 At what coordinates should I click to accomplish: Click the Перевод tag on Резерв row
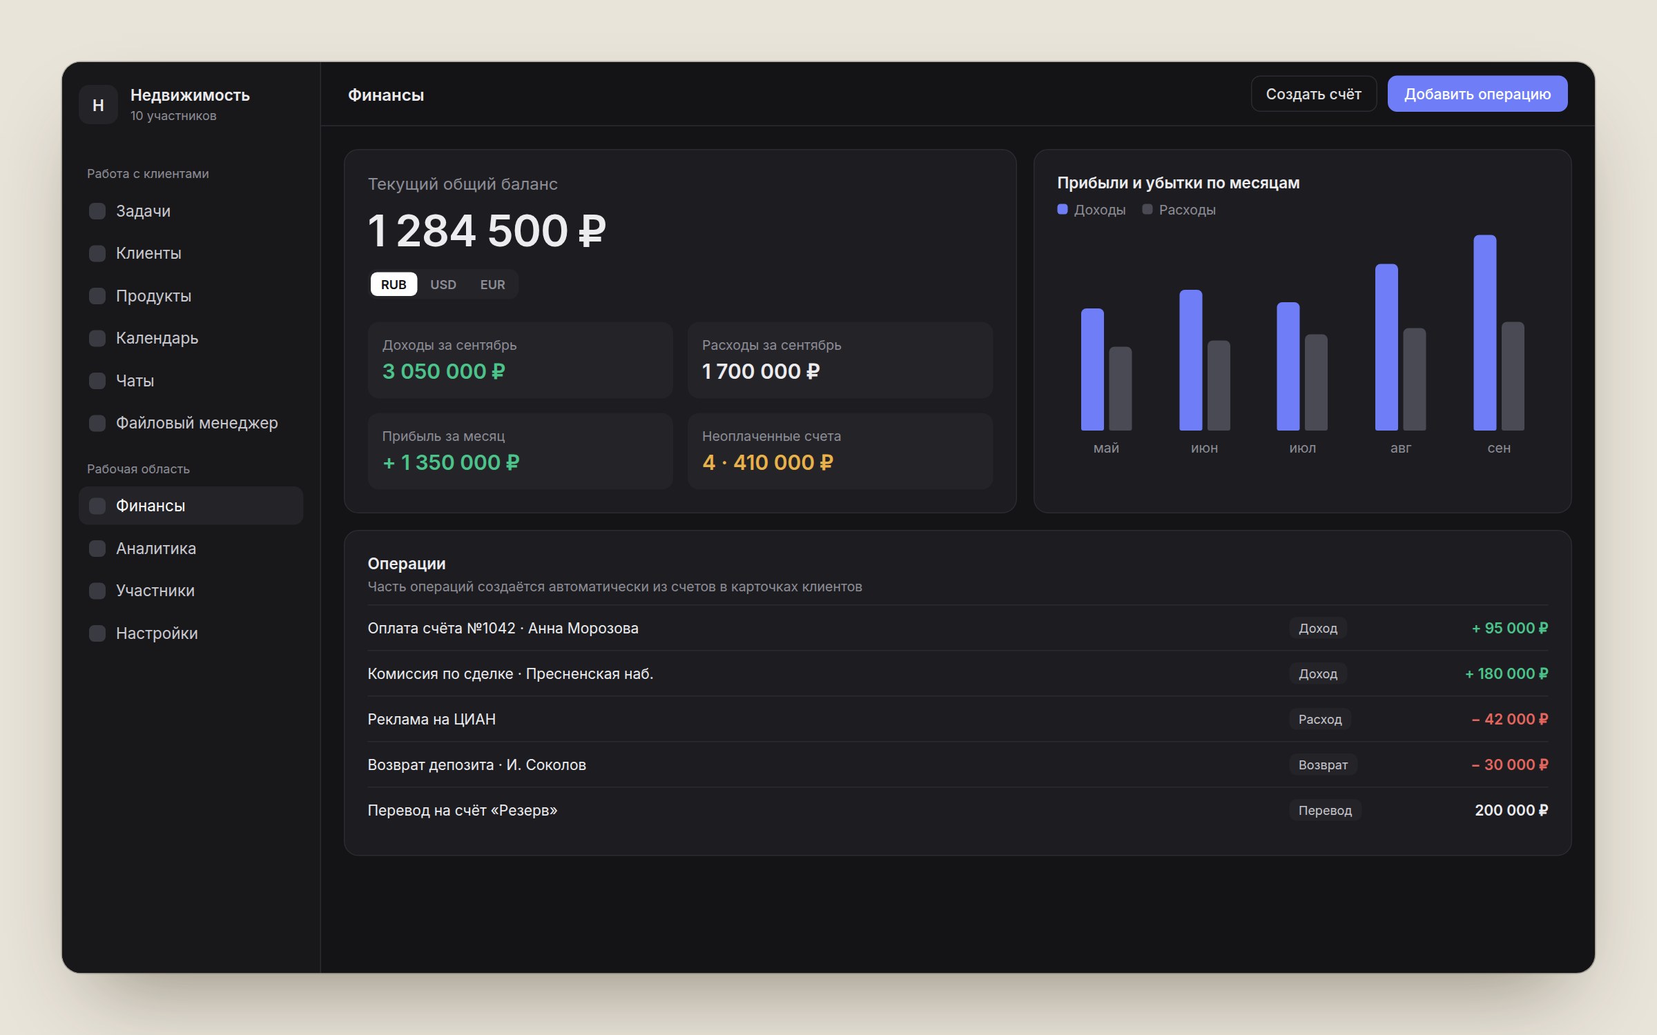click(x=1325, y=810)
